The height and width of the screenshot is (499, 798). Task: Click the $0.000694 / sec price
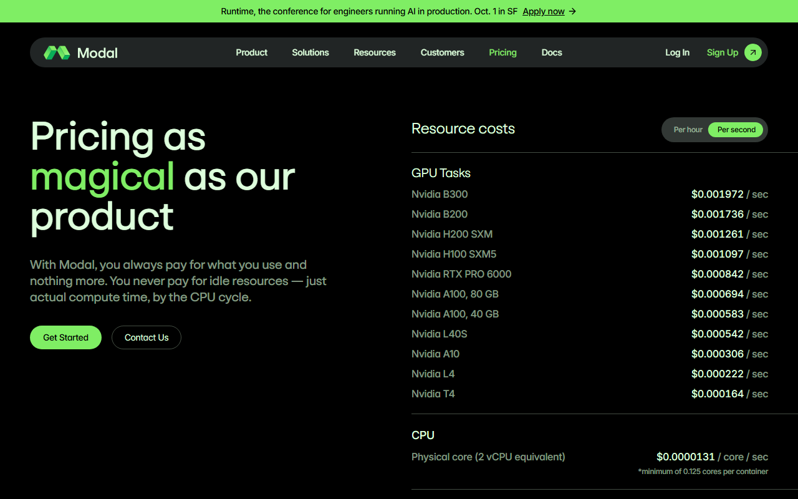coord(729,294)
